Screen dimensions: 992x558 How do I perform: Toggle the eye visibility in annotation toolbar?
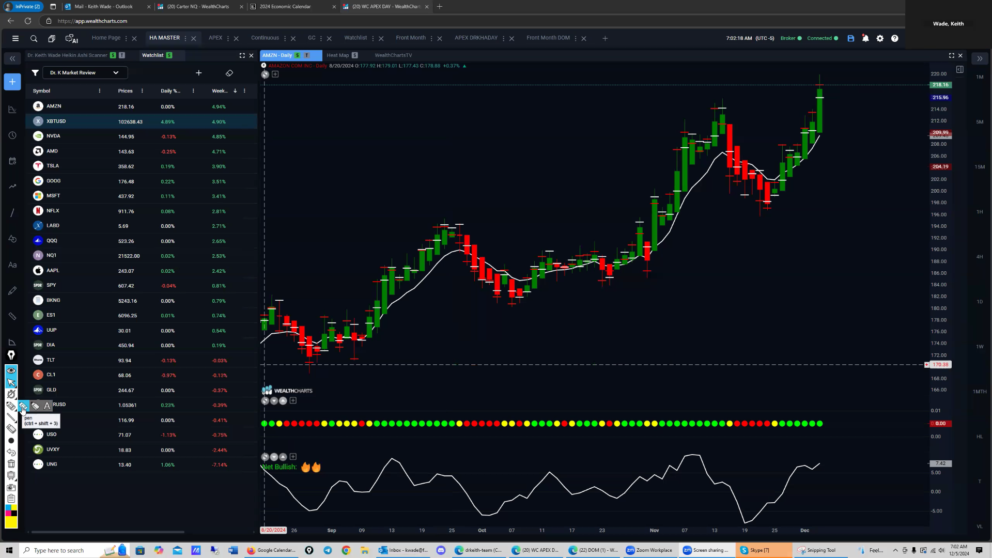pos(11,371)
